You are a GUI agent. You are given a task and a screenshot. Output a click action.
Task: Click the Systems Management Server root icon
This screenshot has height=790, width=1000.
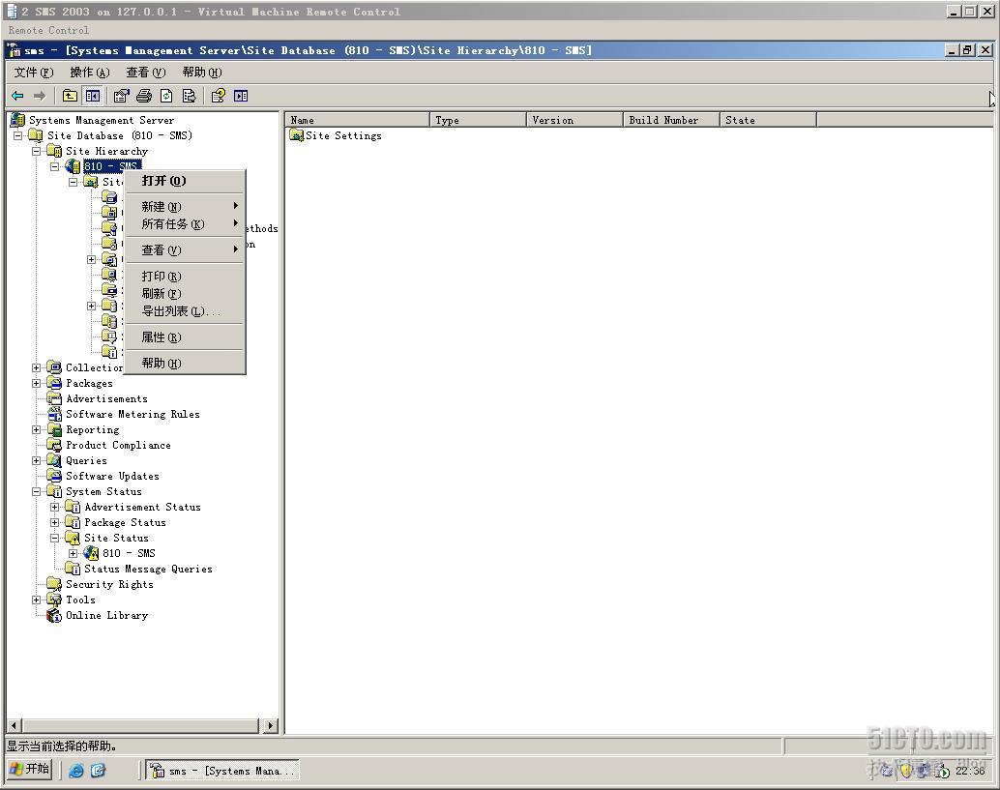tap(17, 120)
